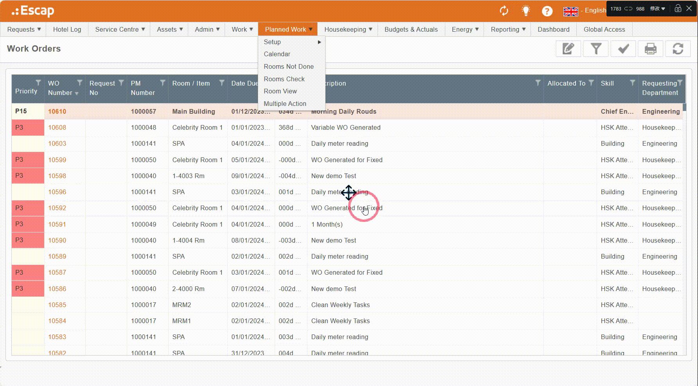
Task: Filter the Allocated To column
Action: pos(591,82)
